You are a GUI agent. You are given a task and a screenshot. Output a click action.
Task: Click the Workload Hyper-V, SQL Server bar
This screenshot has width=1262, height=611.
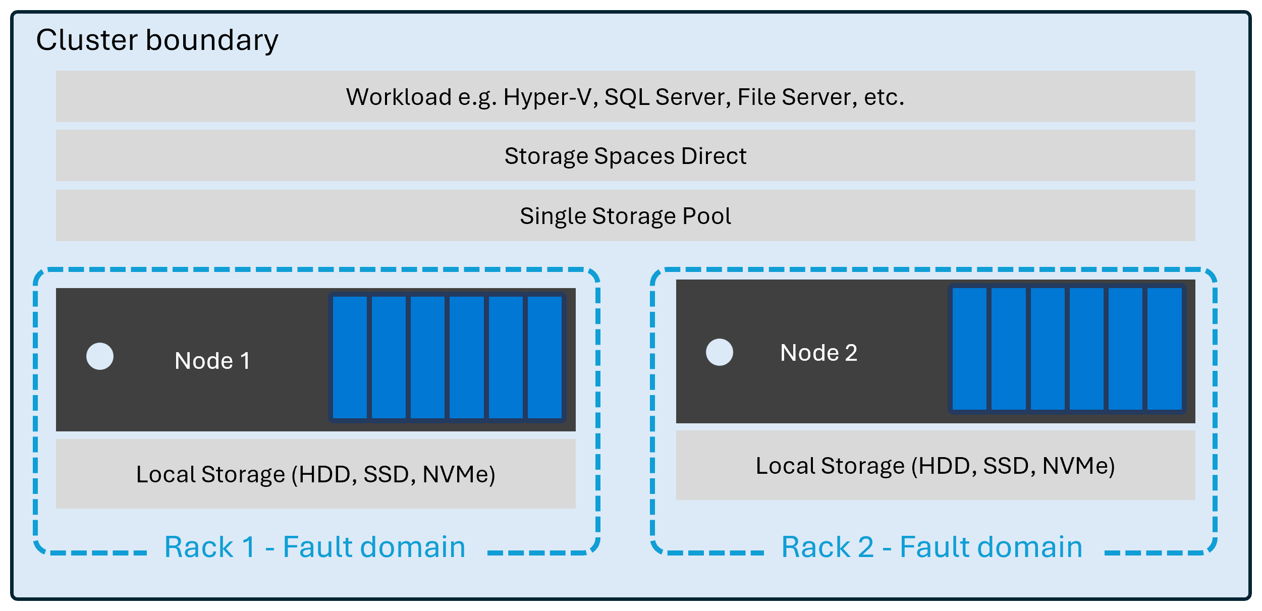(625, 96)
